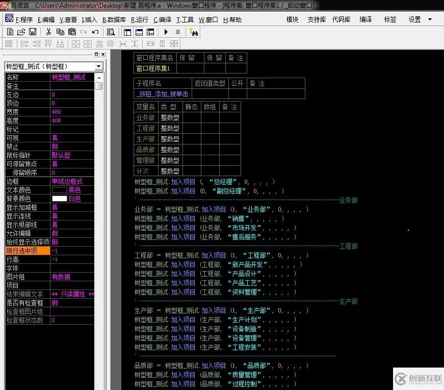Cut selection using the scissors icon
The height and width of the screenshot is (390, 444).
[49, 32]
